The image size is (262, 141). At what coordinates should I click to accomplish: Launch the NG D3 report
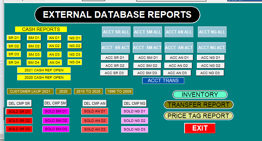pyautogui.click(x=75, y=54)
